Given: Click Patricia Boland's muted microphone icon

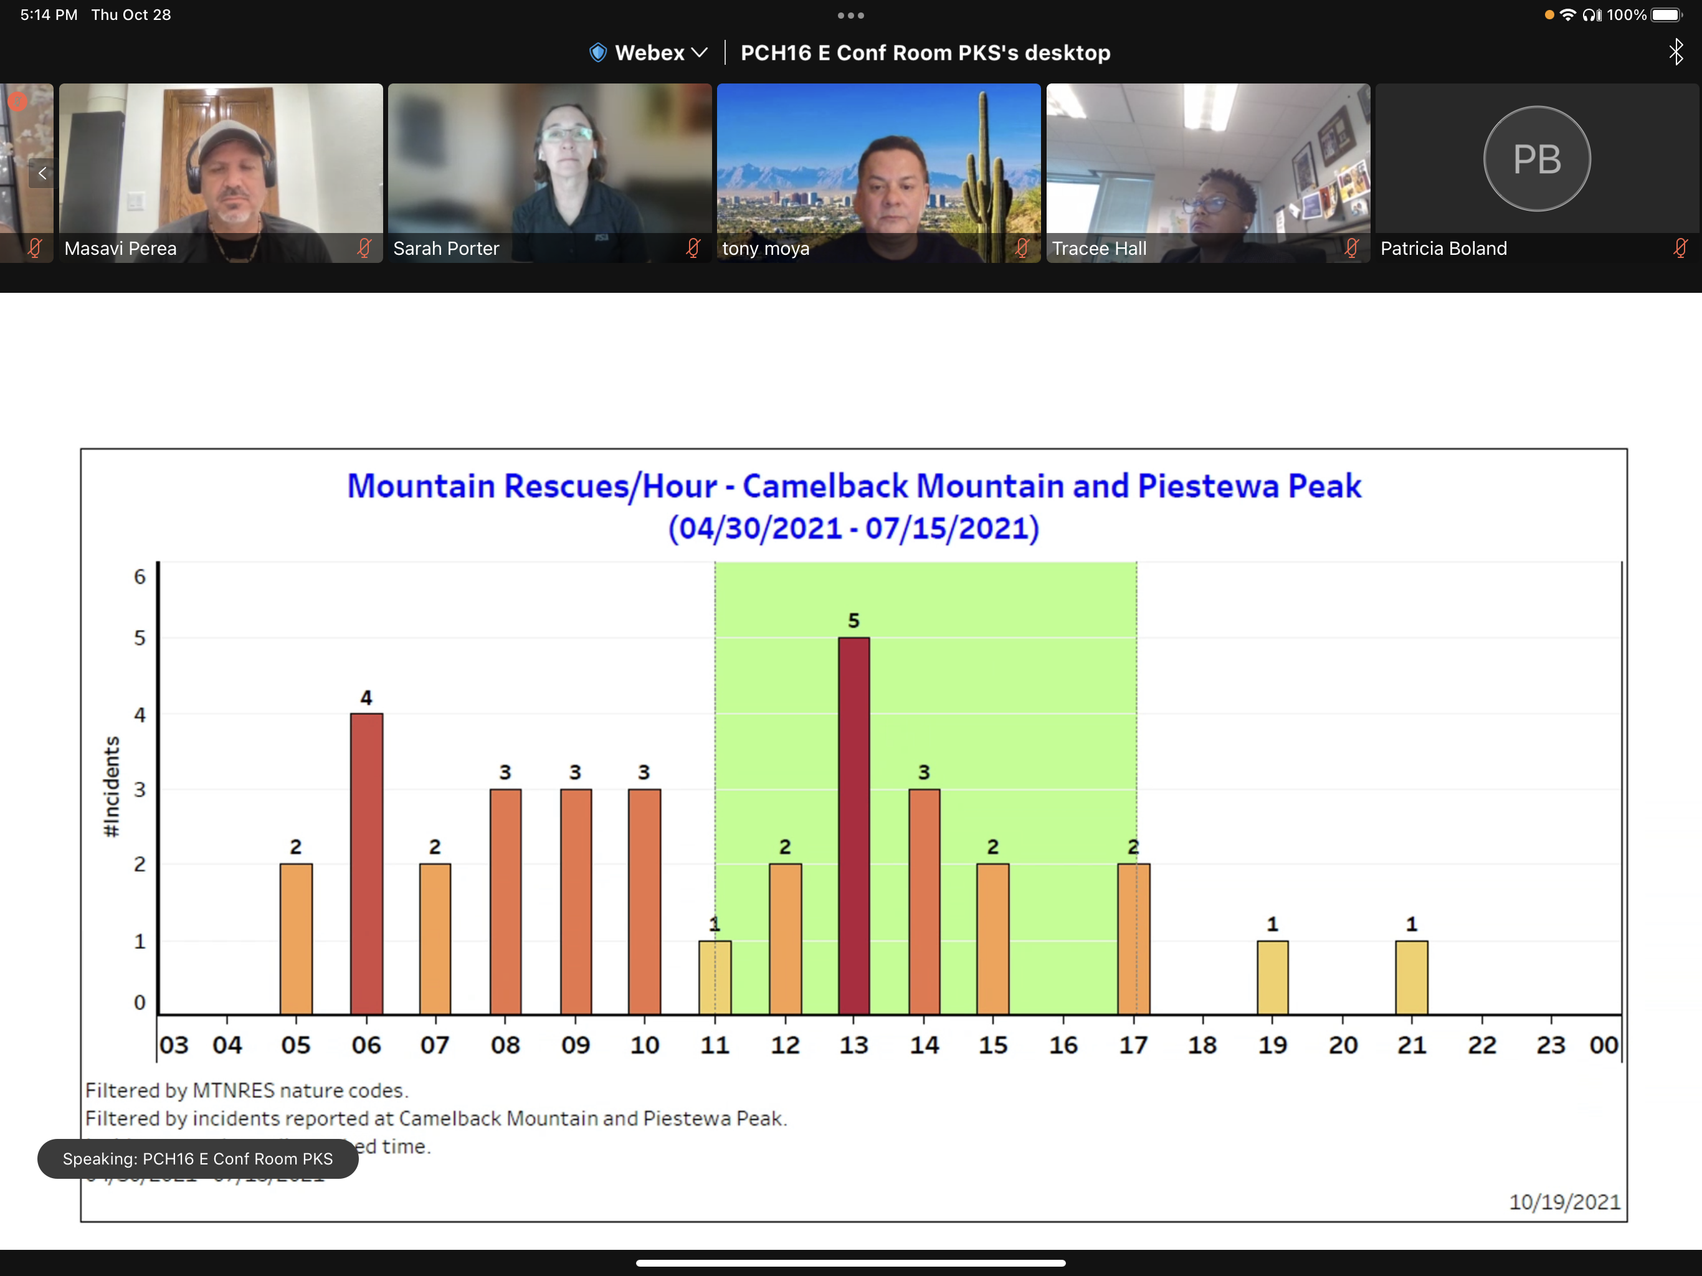Looking at the screenshot, I should point(1680,248).
